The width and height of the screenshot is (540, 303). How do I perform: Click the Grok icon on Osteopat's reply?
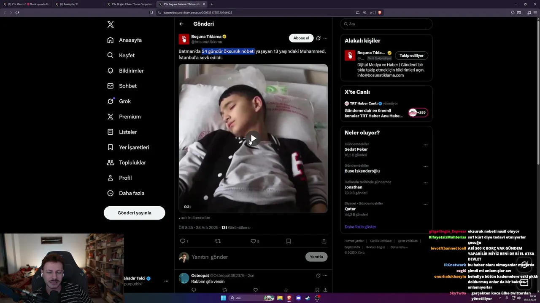pos(318,276)
